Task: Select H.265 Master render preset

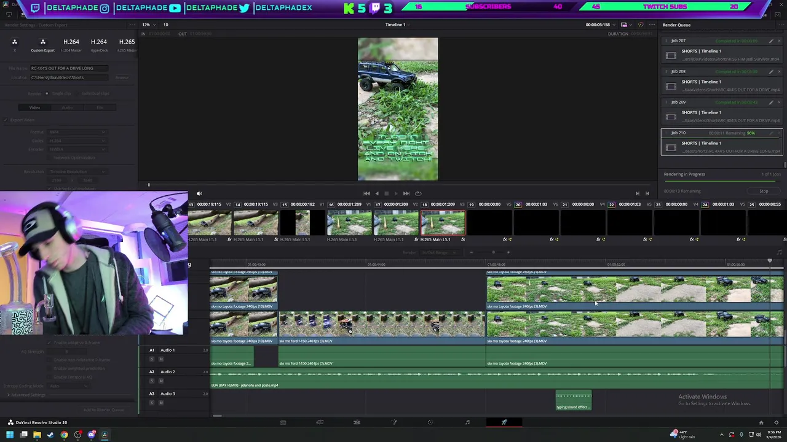Action: tap(127, 45)
